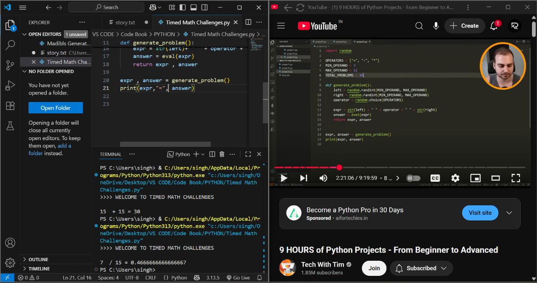Click the Code Book breadcrumb
This screenshot has width=537, height=283.
pos(134,34)
